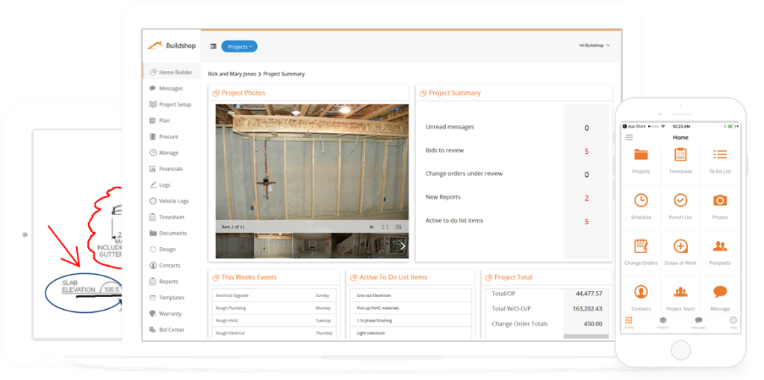Viewport: 764px width, 380px height.
Task: Toggle the sidebar collapse icon beside Projects
Action: coord(213,46)
